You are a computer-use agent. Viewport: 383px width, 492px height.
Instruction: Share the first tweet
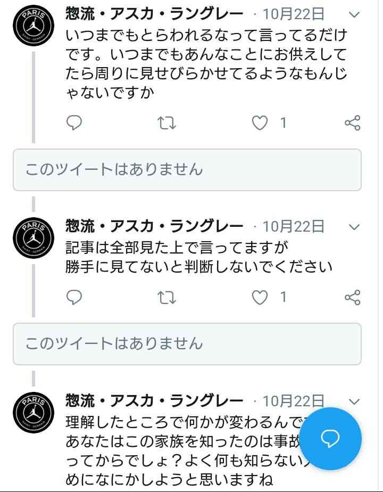(353, 122)
